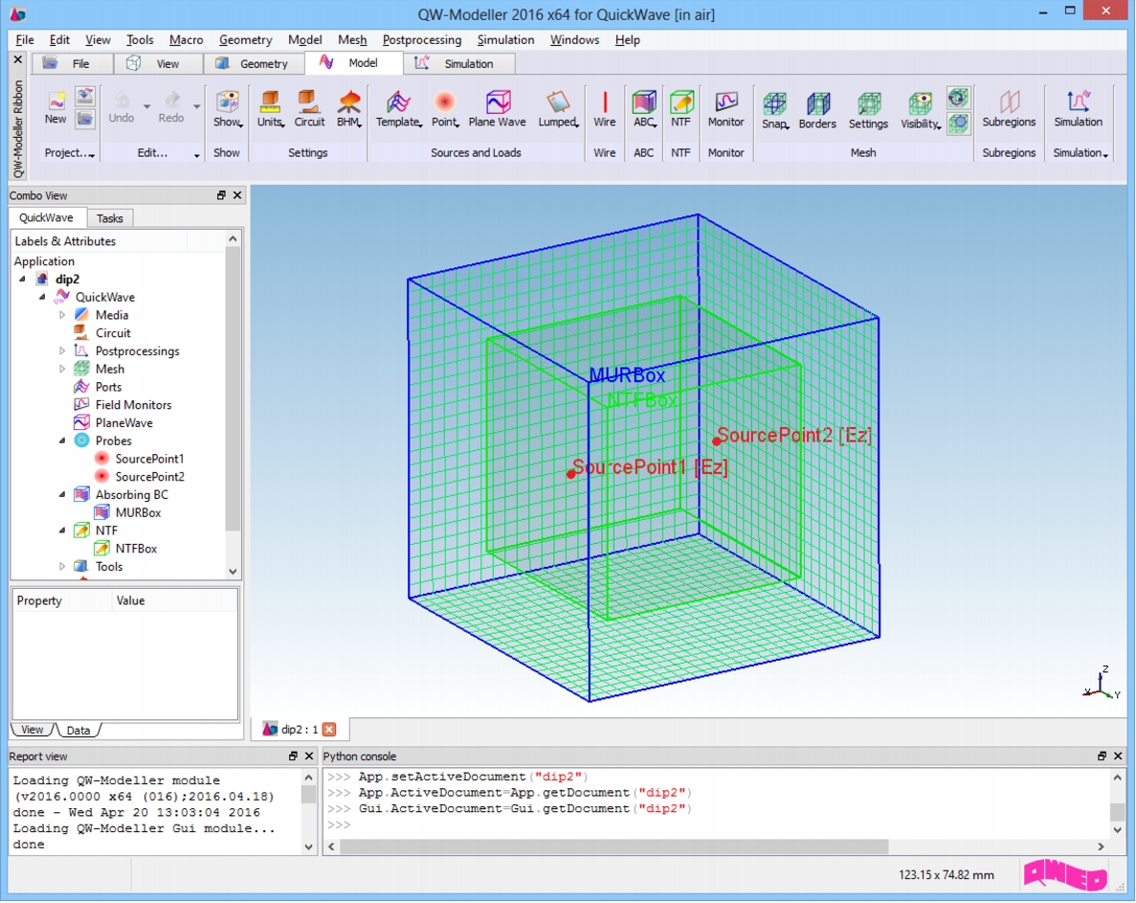The height and width of the screenshot is (903, 1136).
Task: Switch to the Tasks tab
Action: (x=110, y=218)
